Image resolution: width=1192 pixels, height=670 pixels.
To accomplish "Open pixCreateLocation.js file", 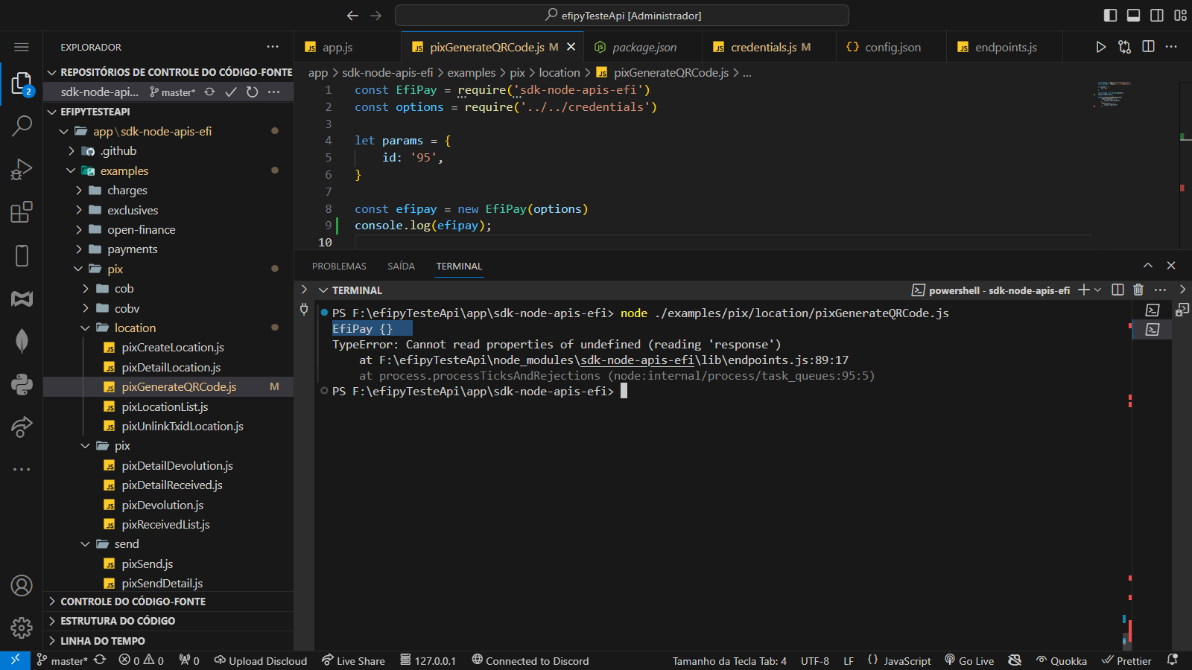I will point(173,348).
